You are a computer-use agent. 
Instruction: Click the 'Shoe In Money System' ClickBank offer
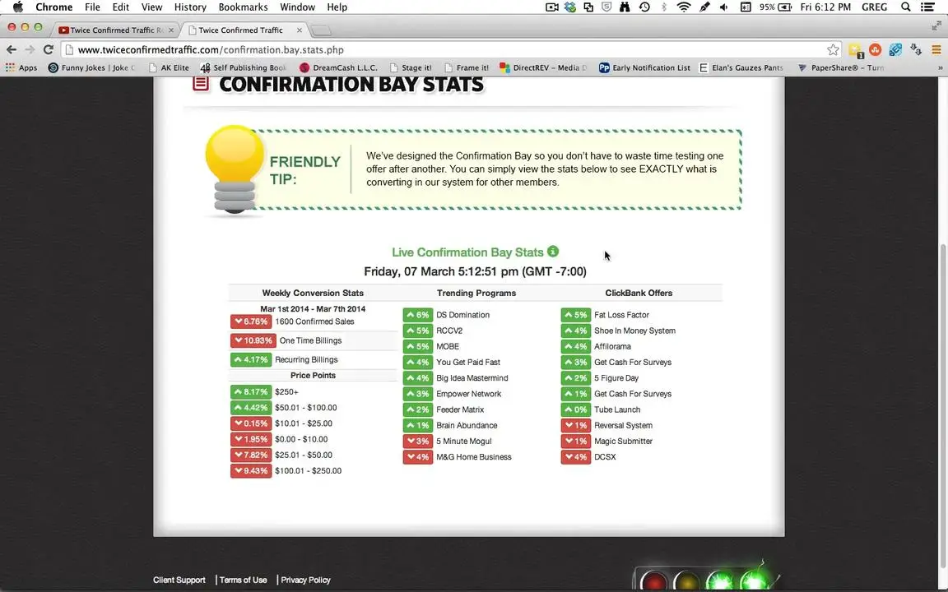click(634, 331)
